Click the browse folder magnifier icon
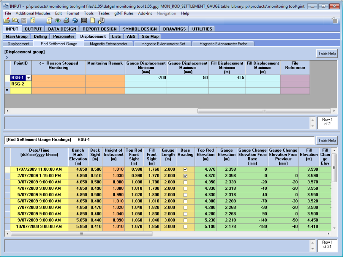This screenshot has height=257, width=343. [15, 21]
